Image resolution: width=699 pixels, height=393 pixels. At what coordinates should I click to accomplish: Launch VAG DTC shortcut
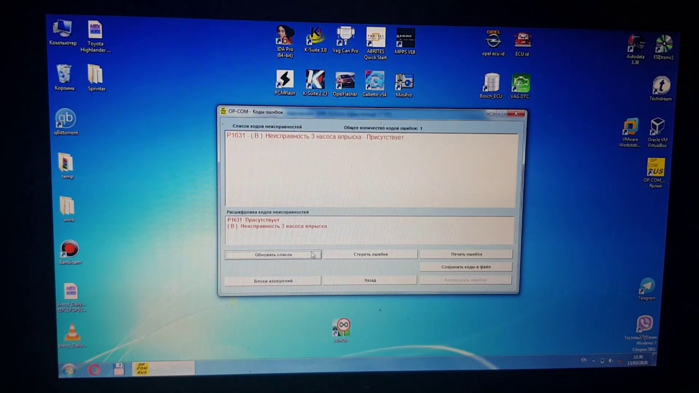(520, 87)
